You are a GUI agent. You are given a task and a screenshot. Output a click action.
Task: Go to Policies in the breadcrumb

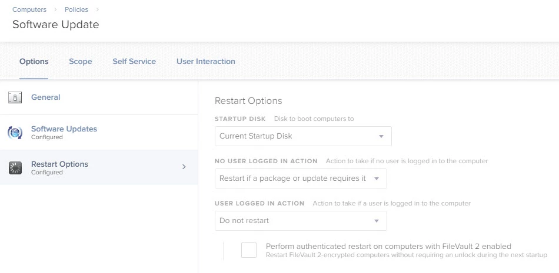point(76,9)
